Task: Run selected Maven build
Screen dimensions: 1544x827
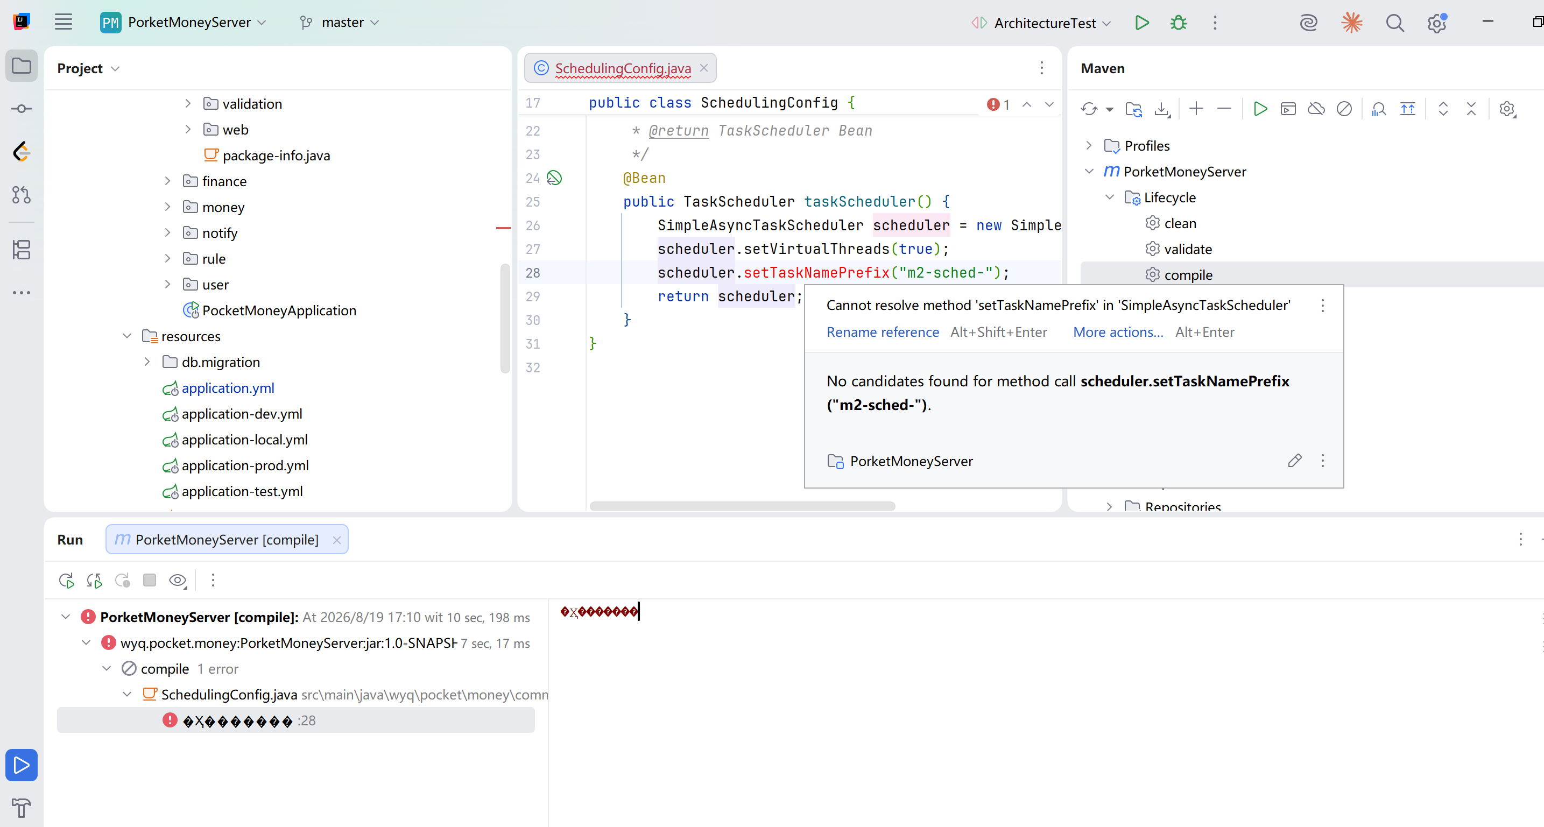Action: [1260, 109]
